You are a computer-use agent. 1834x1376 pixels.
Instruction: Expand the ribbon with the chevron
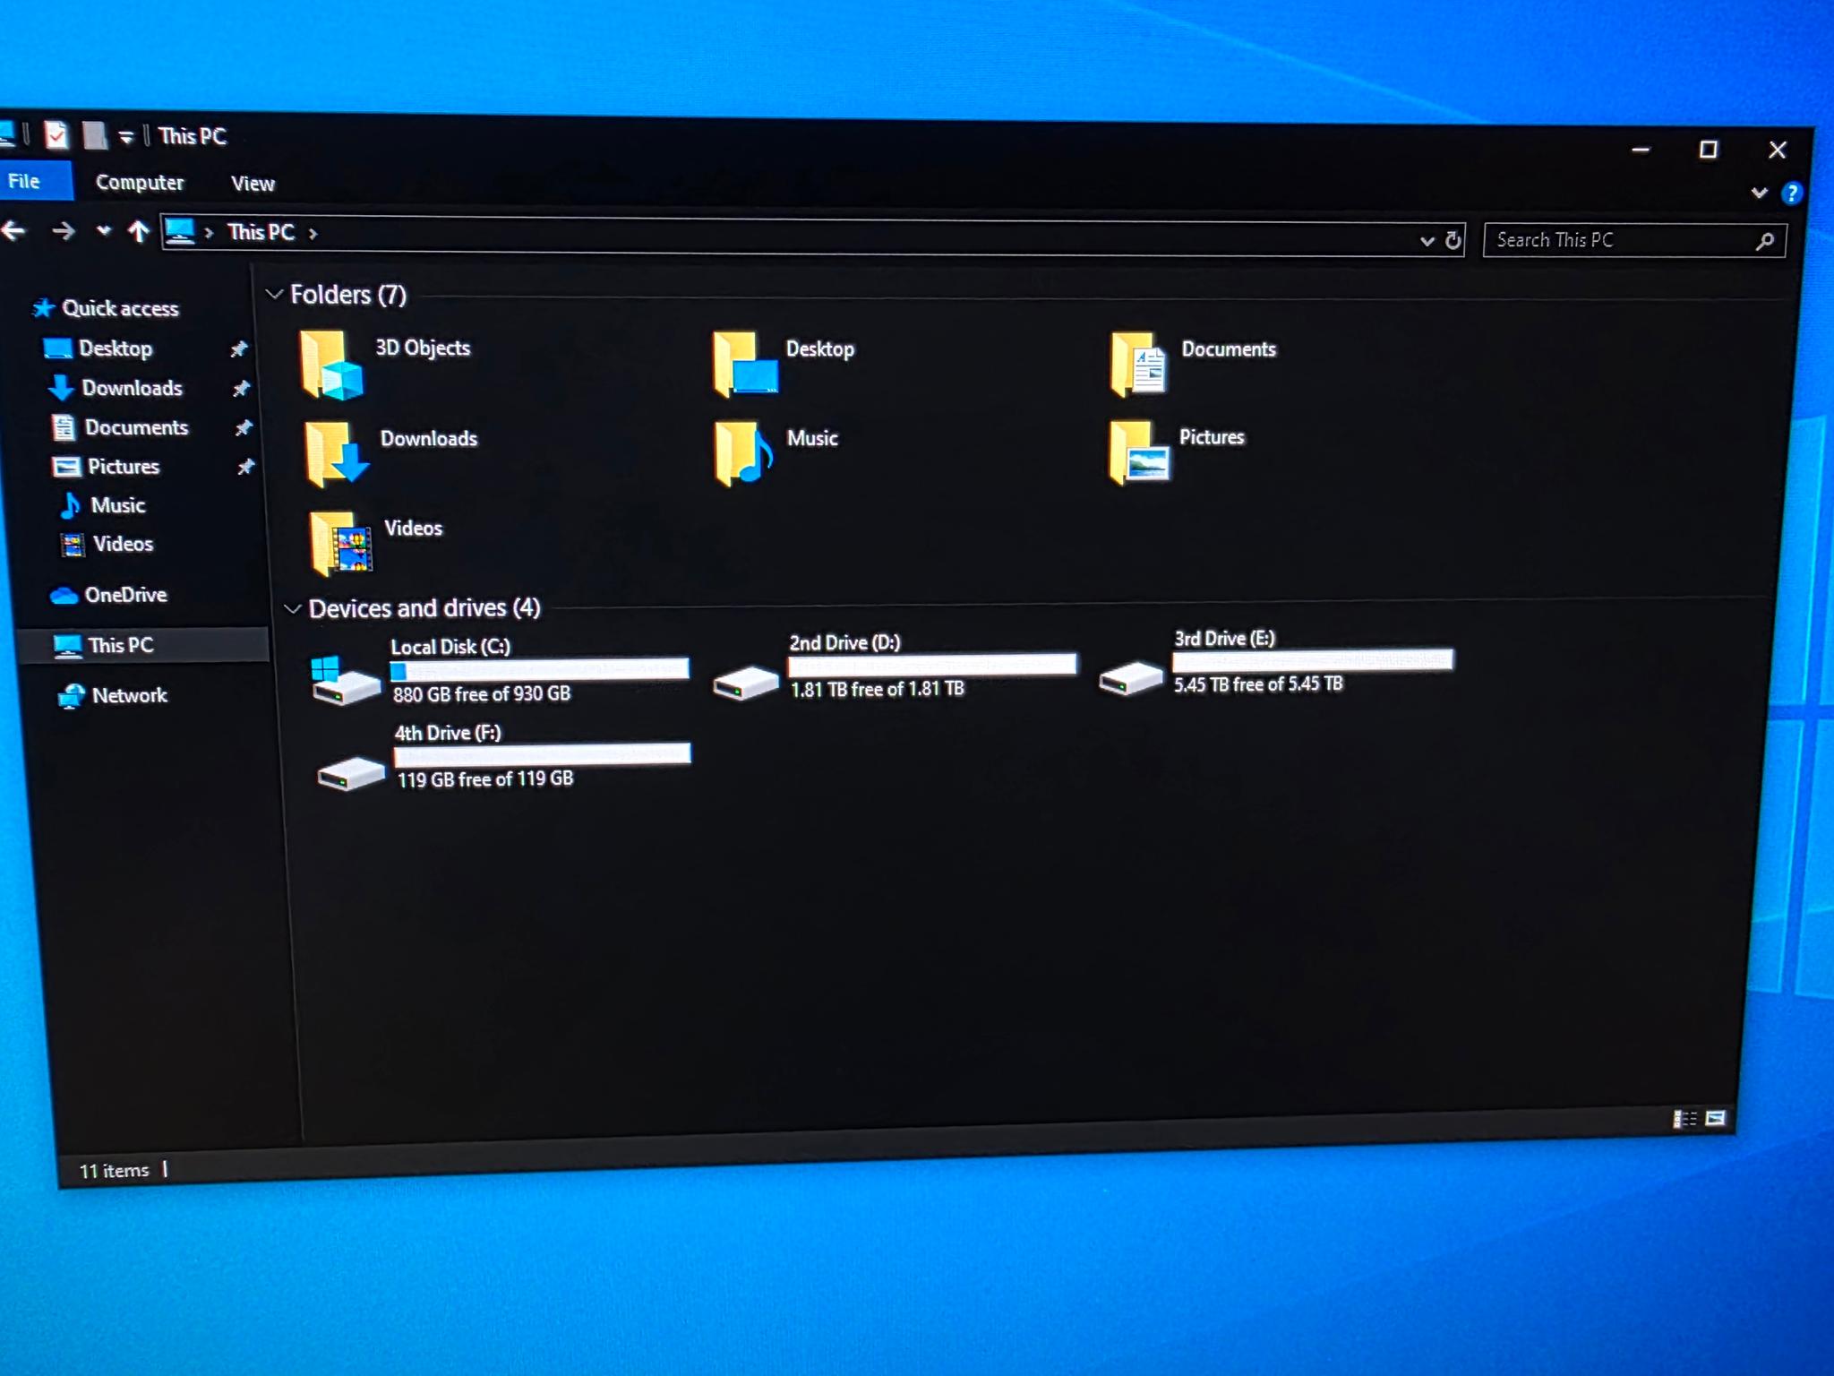(1759, 192)
